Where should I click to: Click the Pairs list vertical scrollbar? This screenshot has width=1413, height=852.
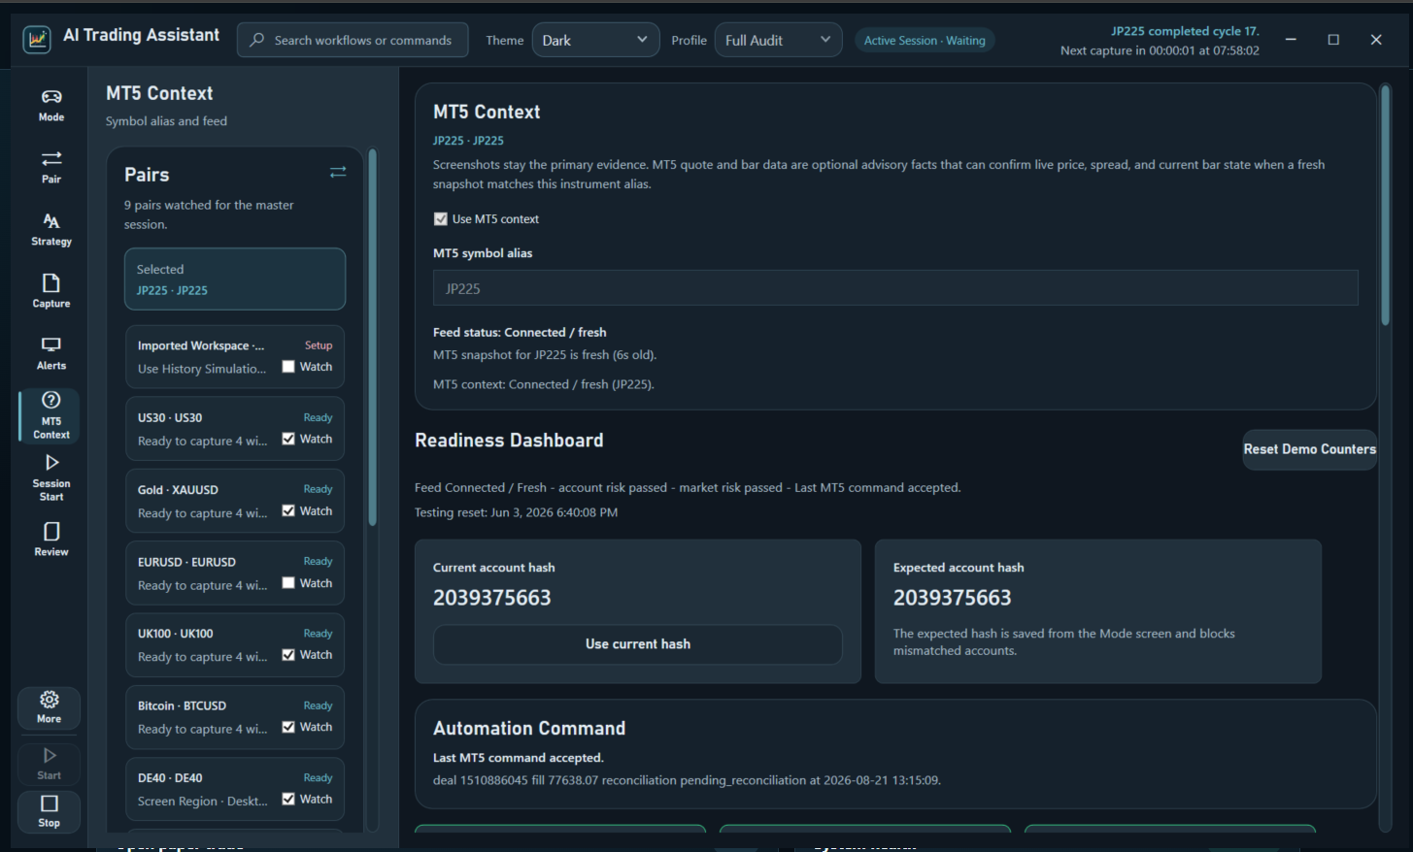point(372,338)
